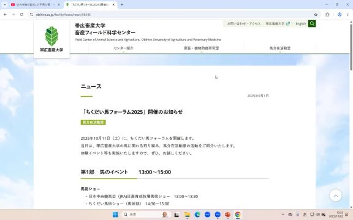Click the 2025年9月1日 date text

[258, 96]
